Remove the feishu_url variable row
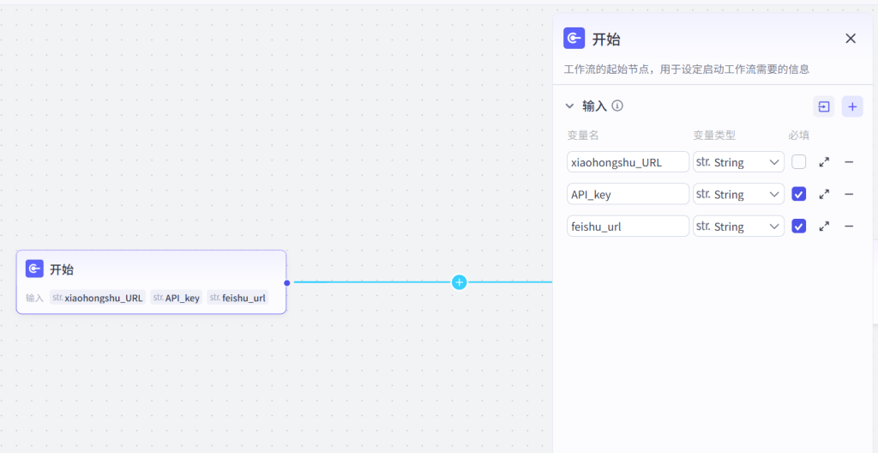The height and width of the screenshot is (453, 878). coord(849,226)
